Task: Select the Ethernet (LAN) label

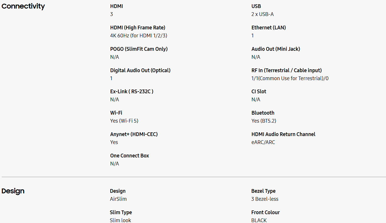Action: (x=268, y=28)
